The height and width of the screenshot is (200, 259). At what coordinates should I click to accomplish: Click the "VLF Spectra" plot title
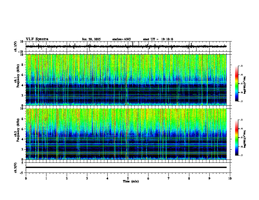(x=37, y=39)
